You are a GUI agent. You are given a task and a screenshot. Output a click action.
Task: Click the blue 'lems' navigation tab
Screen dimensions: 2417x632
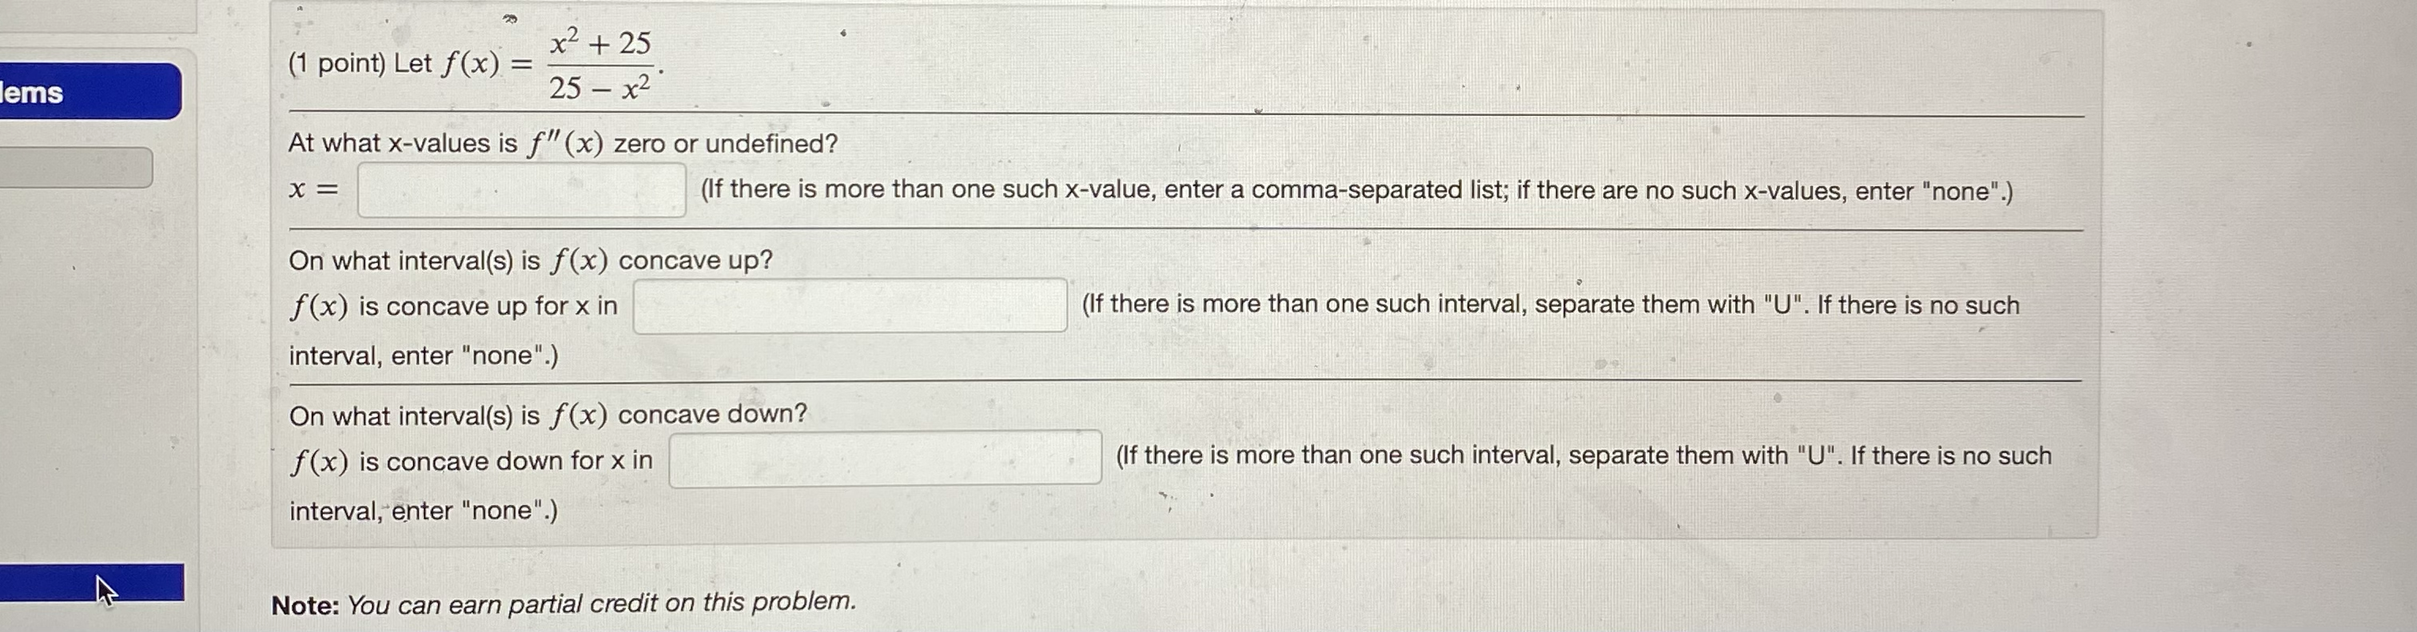90,93
